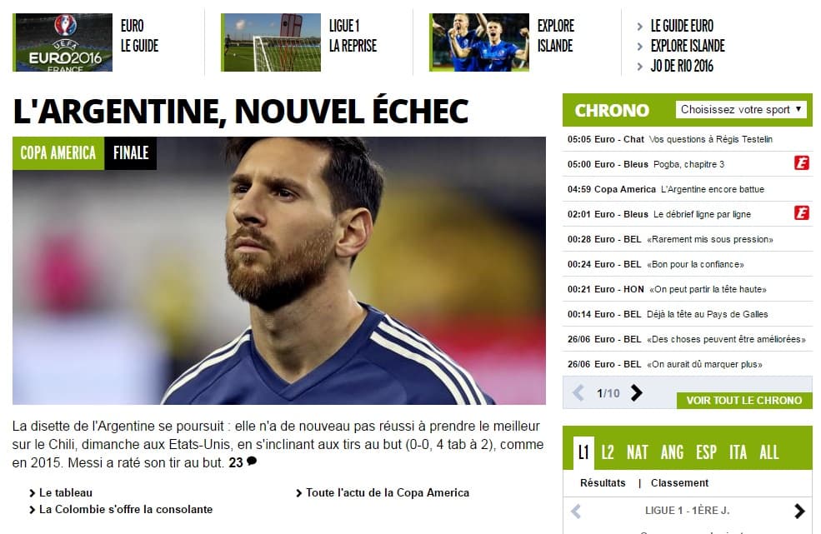Open the Explore Islande players thumbnail
The image size is (821, 534).
click(x=479, y=42)
